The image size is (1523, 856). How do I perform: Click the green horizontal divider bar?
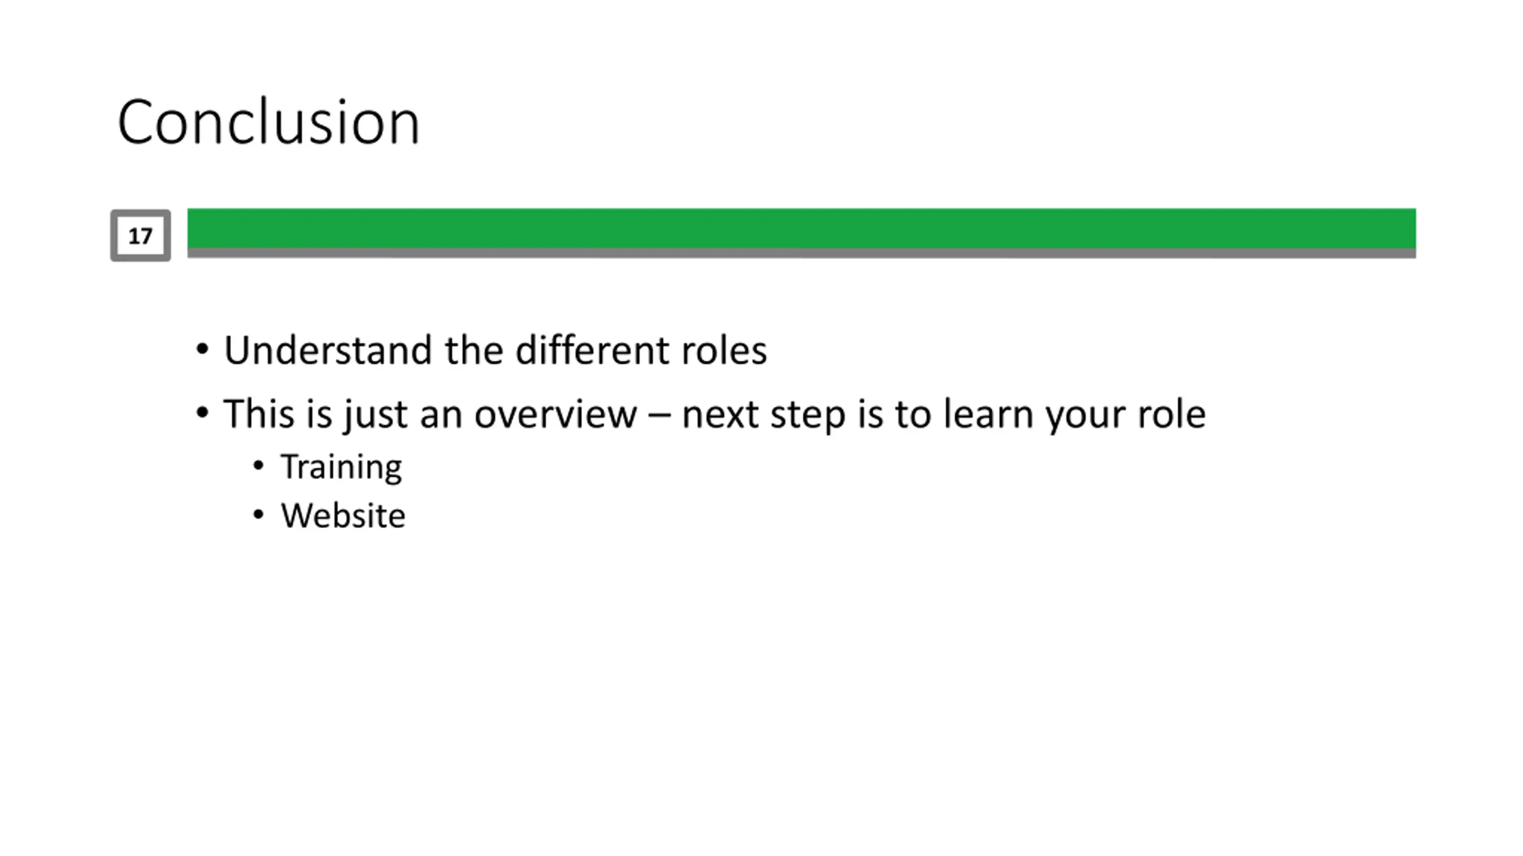coord(801,228)
